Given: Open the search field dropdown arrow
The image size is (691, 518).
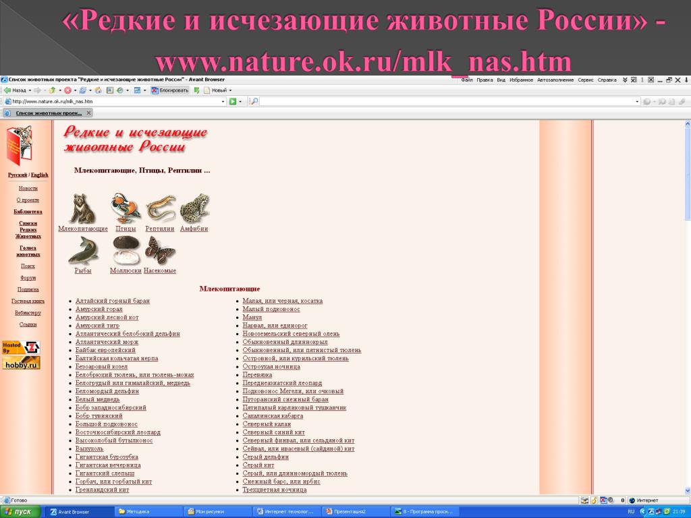Looking at the screenshot, I should point(637,102).
